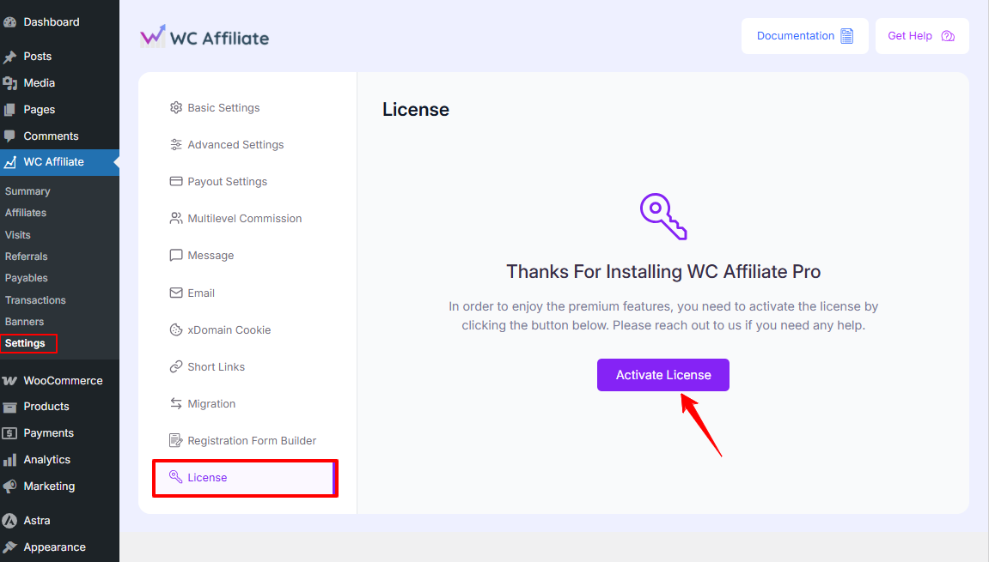Click the Multilevel Commission users icon
The image size is (989, 562).
[x=176, y=219]
